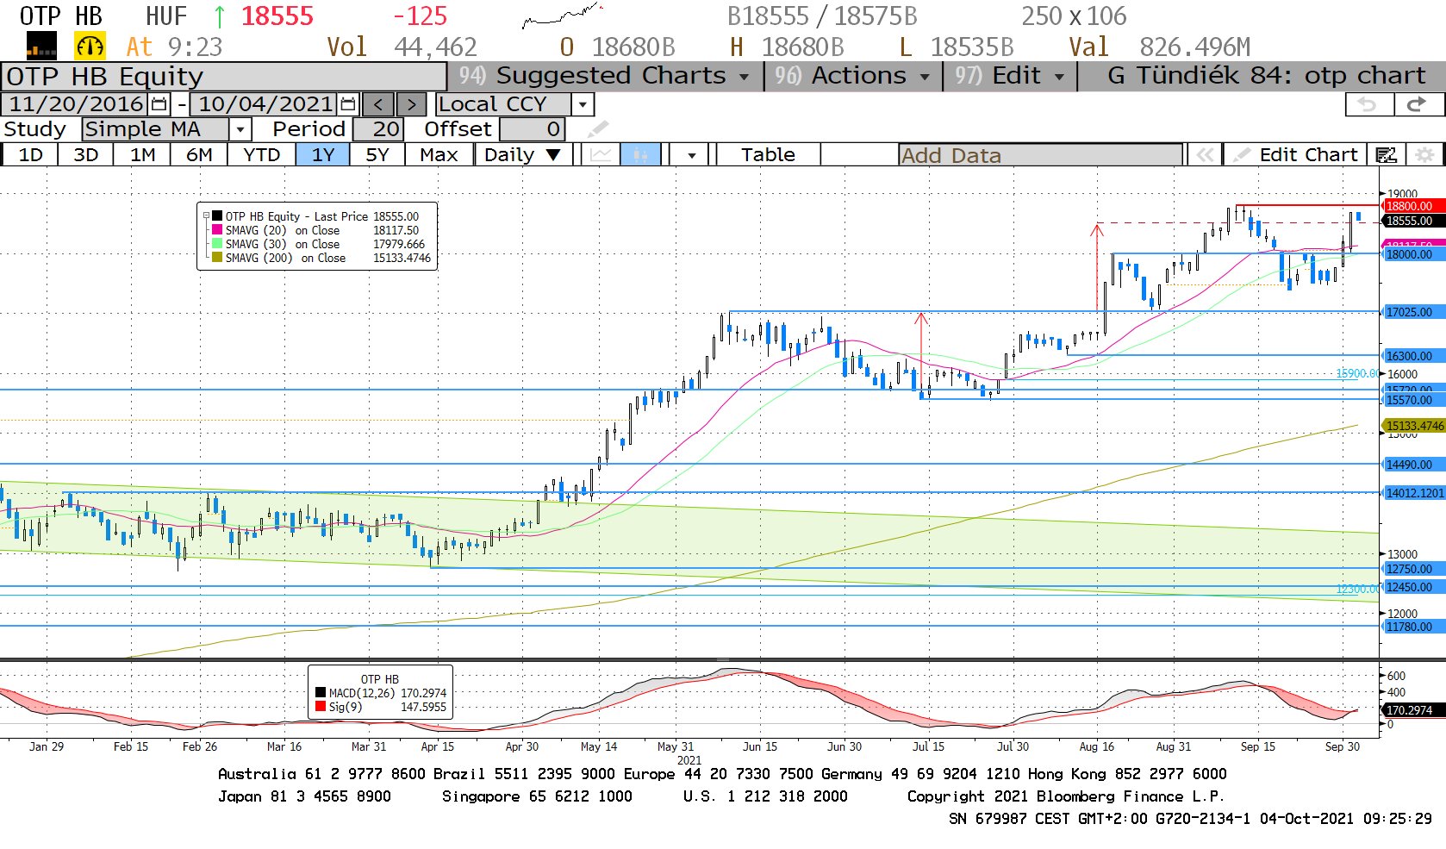
Task: Open the 96) Actions menu
Action: [x=853, y=76]
